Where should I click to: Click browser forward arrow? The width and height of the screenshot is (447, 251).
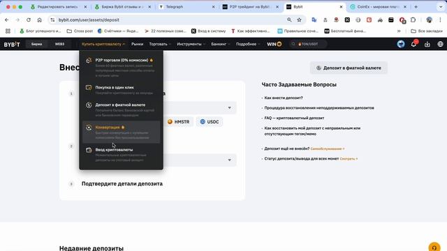17,20
